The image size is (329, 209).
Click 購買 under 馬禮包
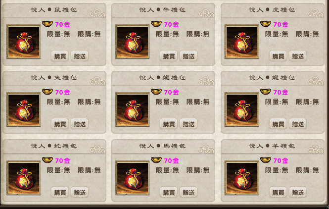(x=169, y=192)
